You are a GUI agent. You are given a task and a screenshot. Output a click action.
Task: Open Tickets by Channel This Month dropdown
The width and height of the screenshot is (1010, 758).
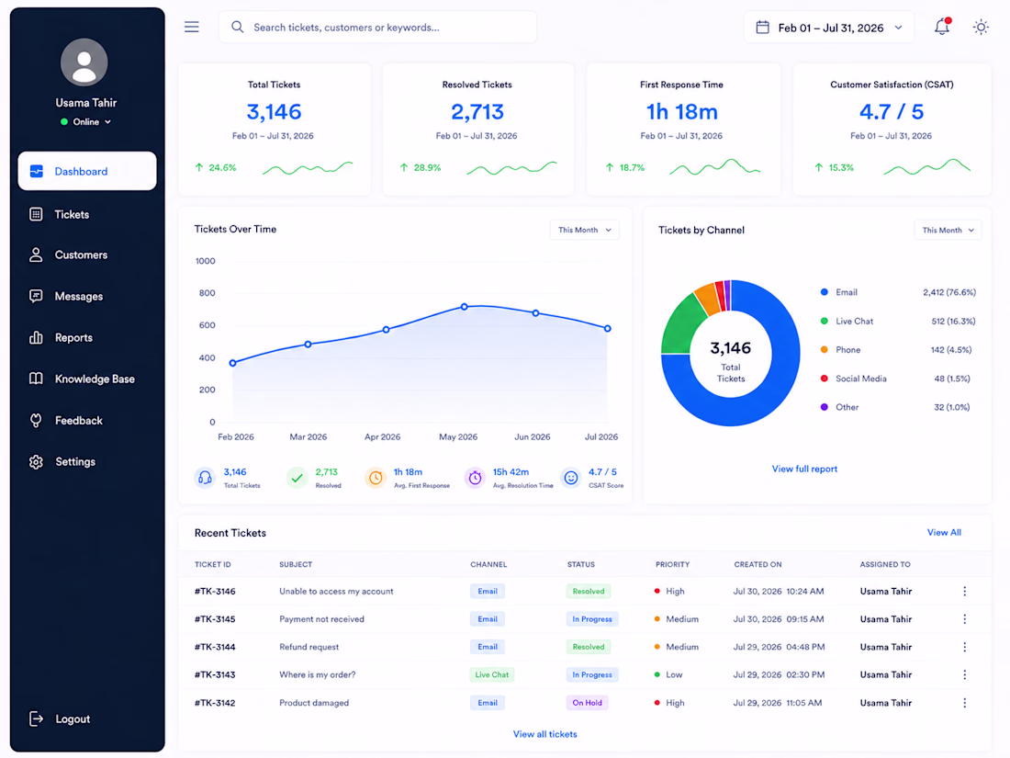click(948, 230)
